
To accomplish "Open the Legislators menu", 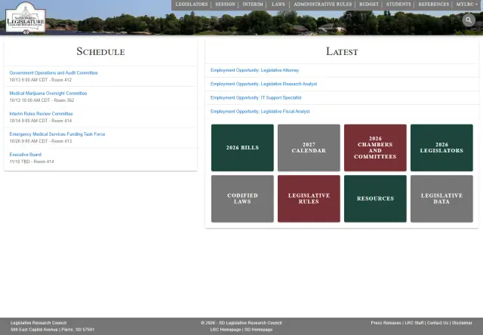I will point(192,5).
